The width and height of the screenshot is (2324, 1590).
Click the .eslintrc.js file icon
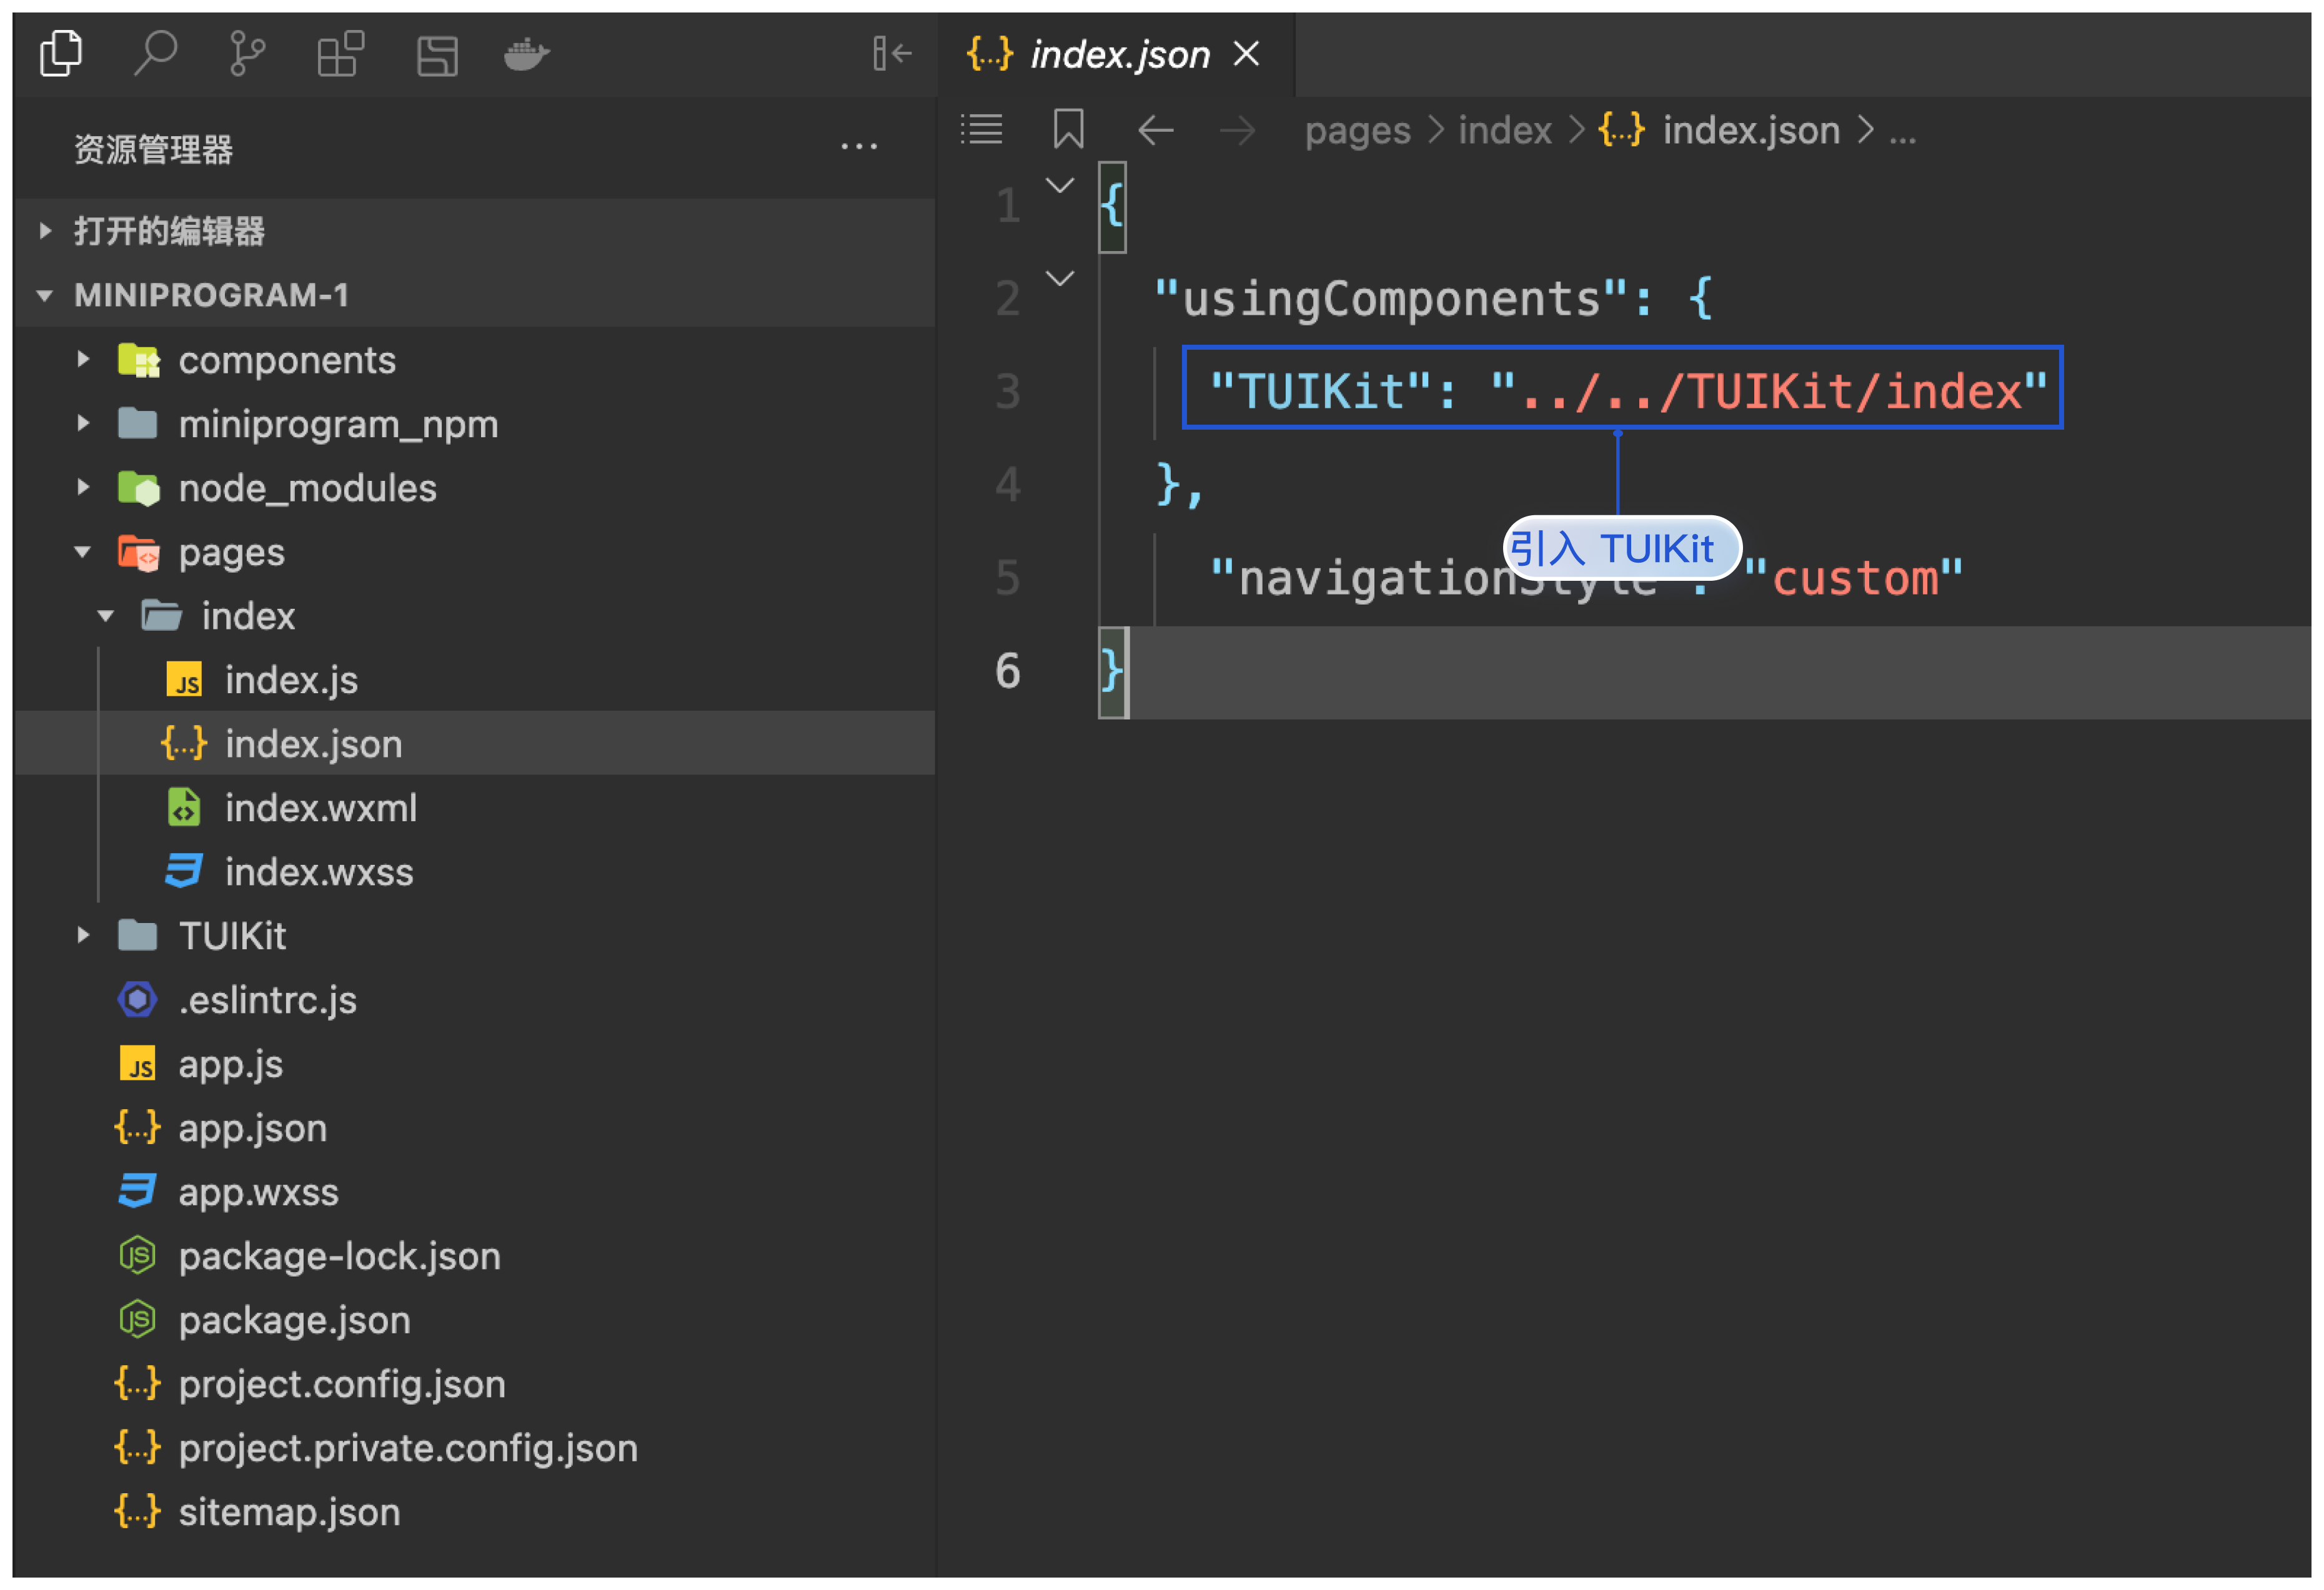[138, 999]
